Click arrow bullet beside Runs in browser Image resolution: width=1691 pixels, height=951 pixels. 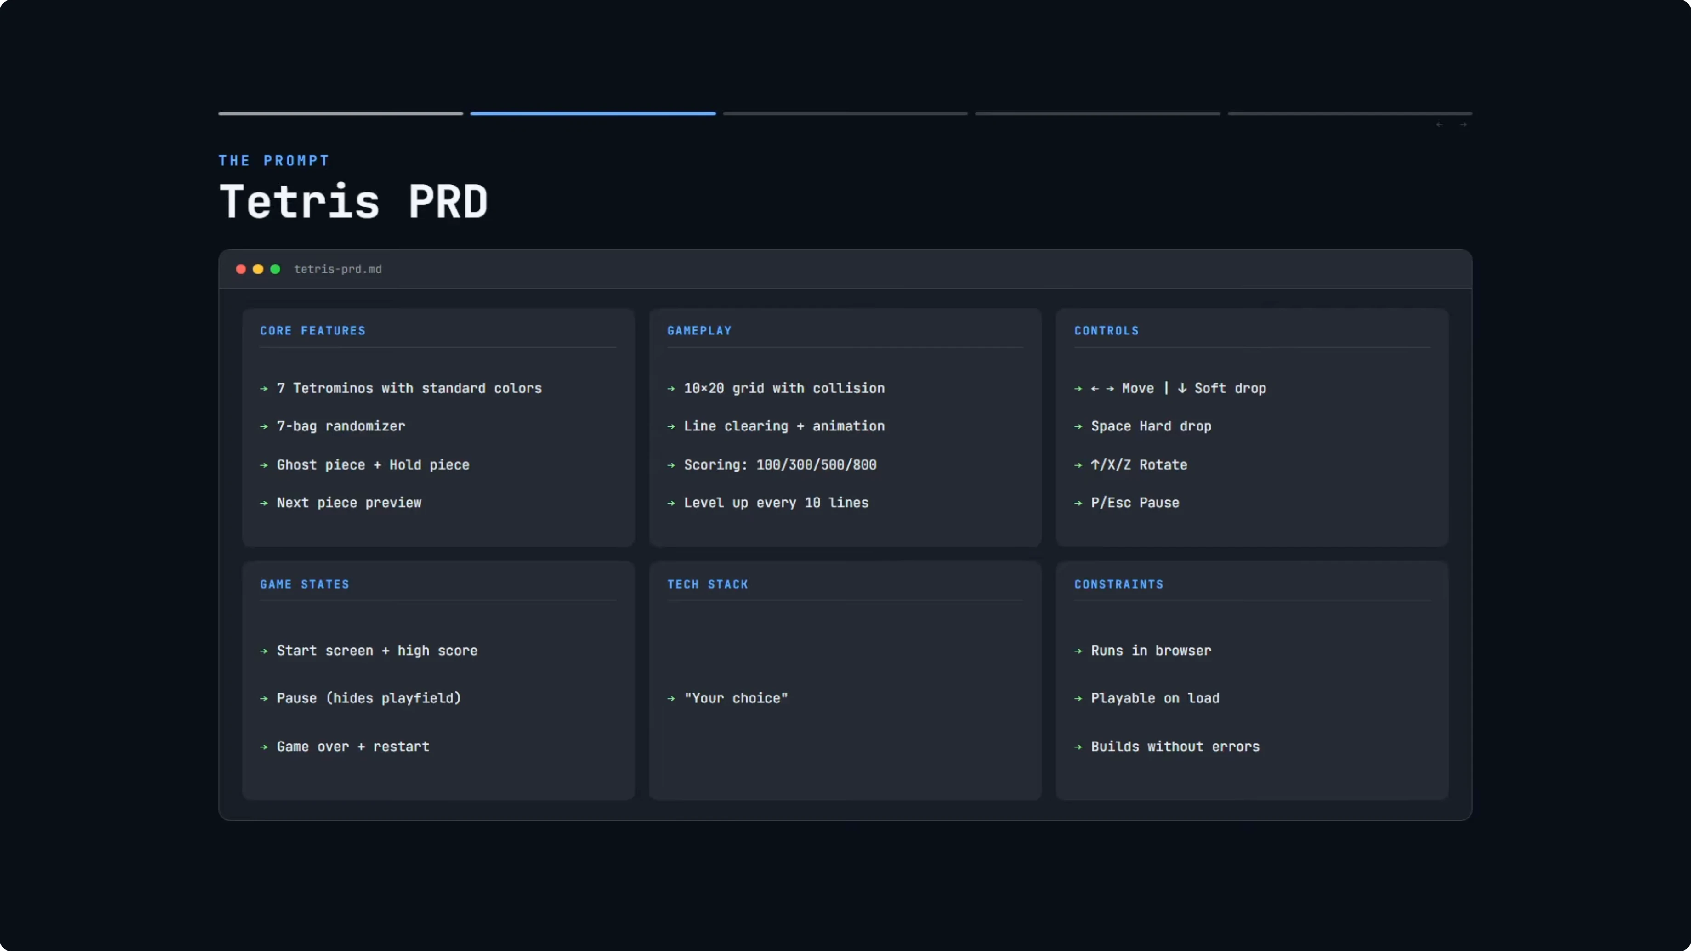[1078, 651]
